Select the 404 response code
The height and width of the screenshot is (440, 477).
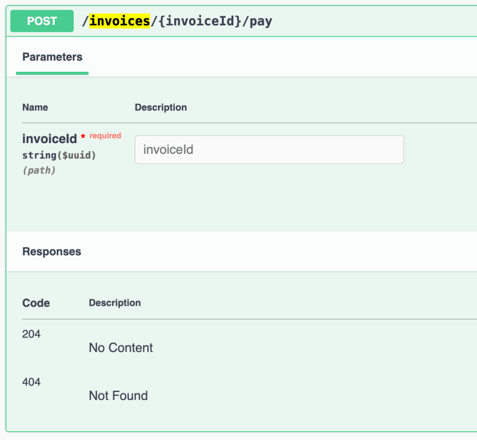31,382
